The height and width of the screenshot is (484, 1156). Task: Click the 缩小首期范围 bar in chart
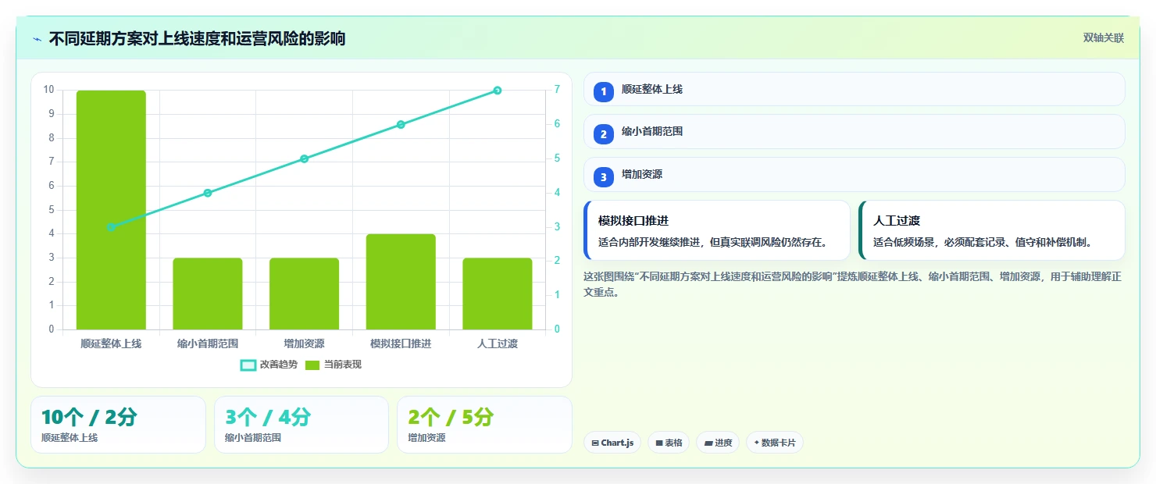tap(208, 294)
